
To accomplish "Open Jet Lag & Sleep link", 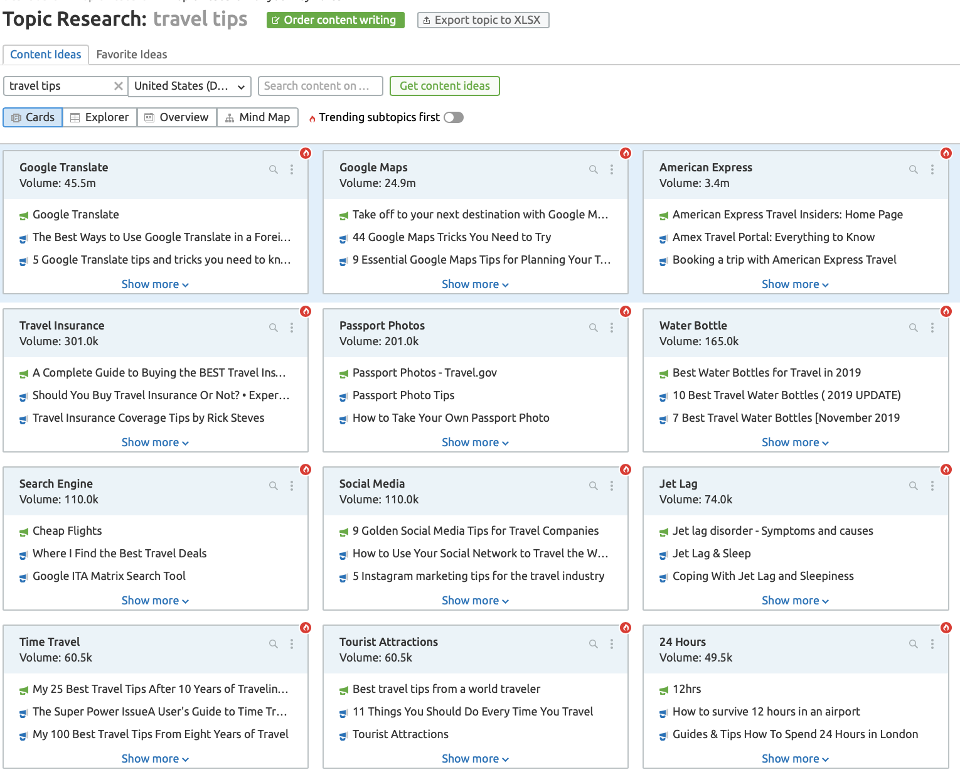I will coord(712,554).
